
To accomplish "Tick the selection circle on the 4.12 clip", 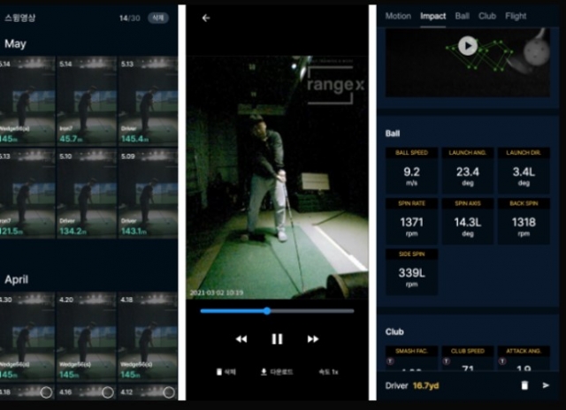I will (169, 392).
